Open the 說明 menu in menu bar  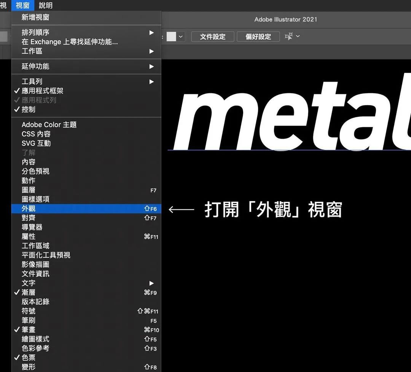pos(46,5)
